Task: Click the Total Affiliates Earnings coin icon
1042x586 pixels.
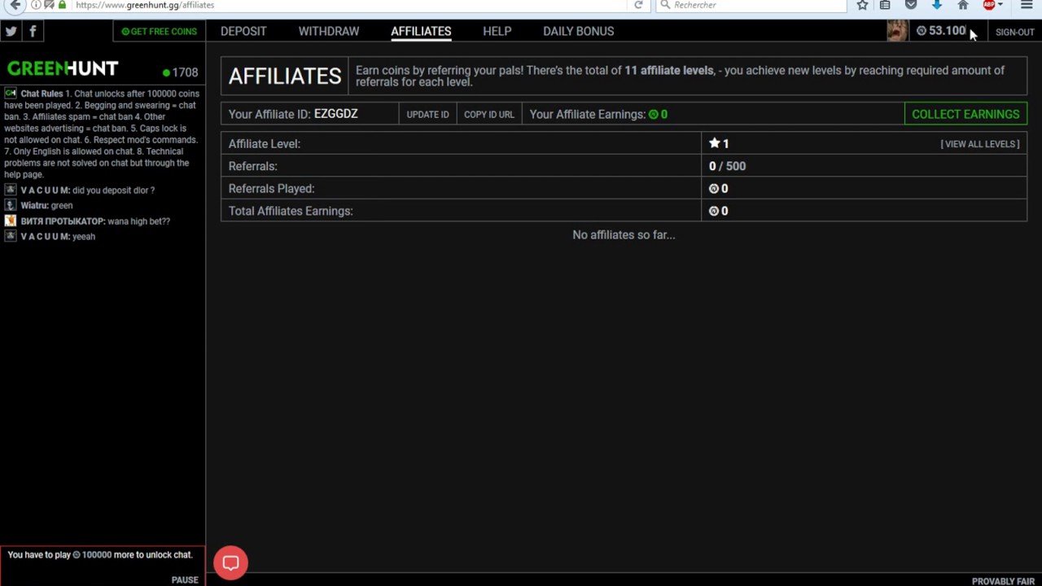Action: coord(713,211)
